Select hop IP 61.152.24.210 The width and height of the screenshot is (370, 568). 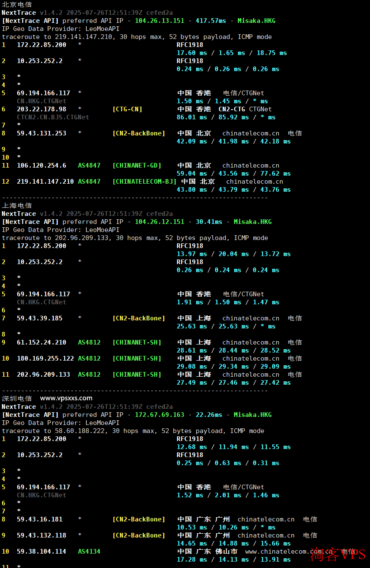click(41, 342)
